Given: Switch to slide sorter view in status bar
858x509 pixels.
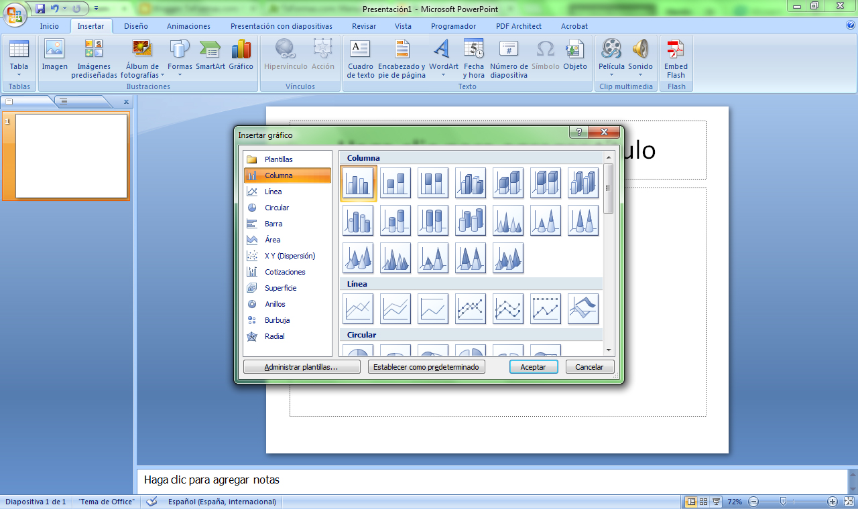Looking at the screenshot, I should (703, 502).
